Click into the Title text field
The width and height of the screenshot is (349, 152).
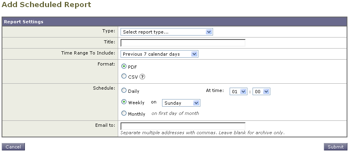coord(183,43)
